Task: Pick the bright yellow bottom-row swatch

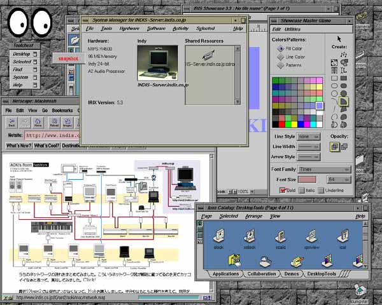Action: pyautogui.click(x=294, y=125)
